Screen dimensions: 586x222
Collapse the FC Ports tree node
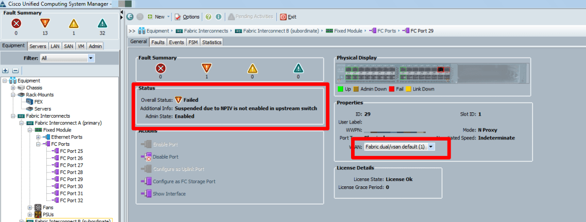click(x=38, y=144)
